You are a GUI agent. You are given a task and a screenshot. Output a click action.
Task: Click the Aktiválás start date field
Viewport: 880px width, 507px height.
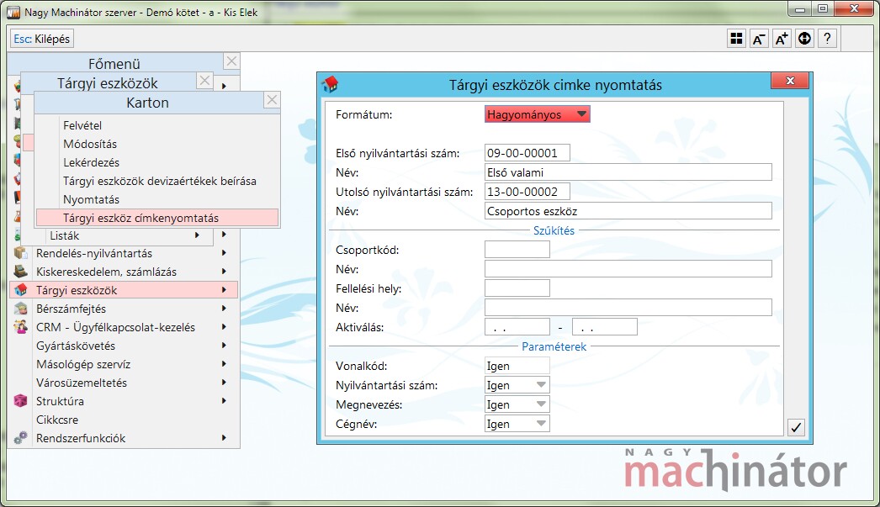click(517, 327)
